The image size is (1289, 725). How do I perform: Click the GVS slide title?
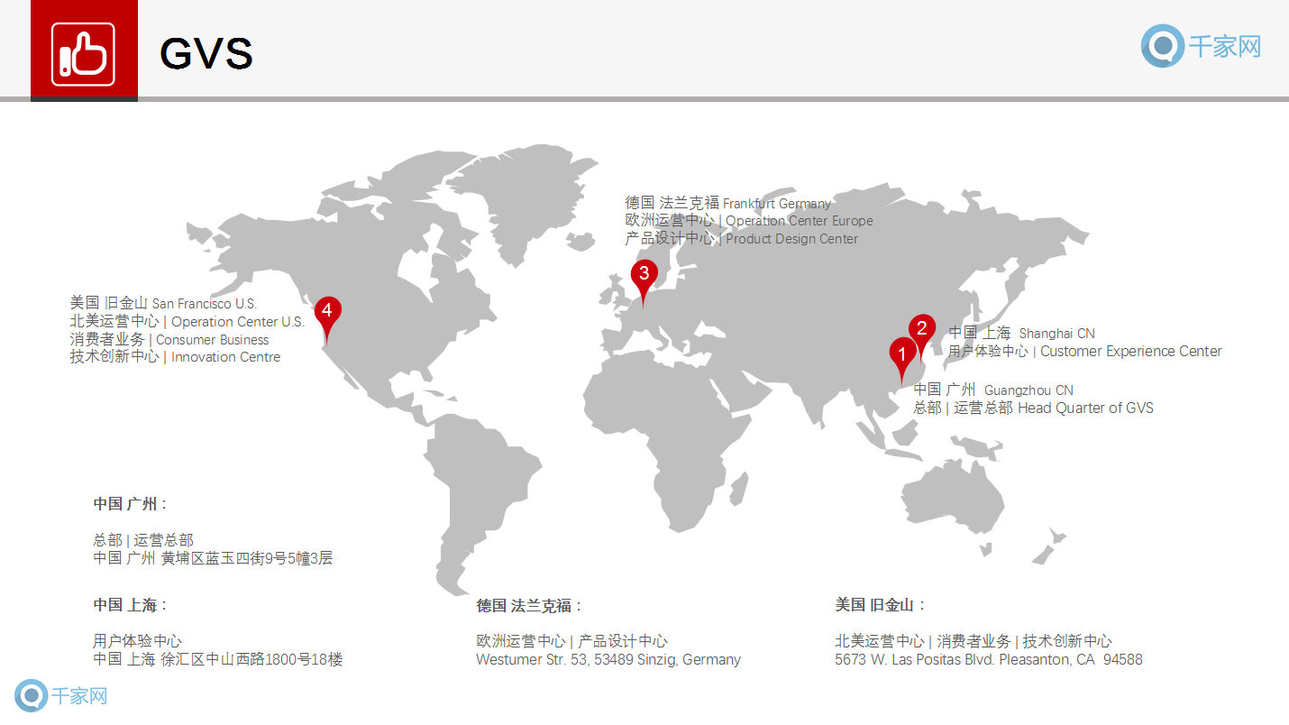pos(206,54)
